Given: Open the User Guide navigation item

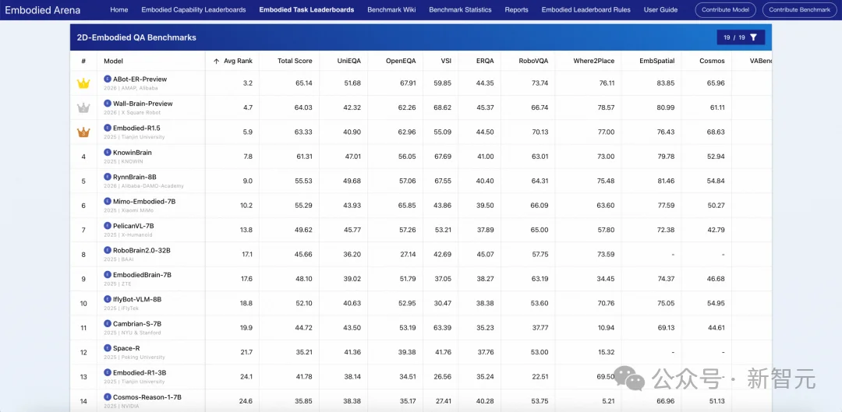Looking at the screenshot, I should pos(660,9).
